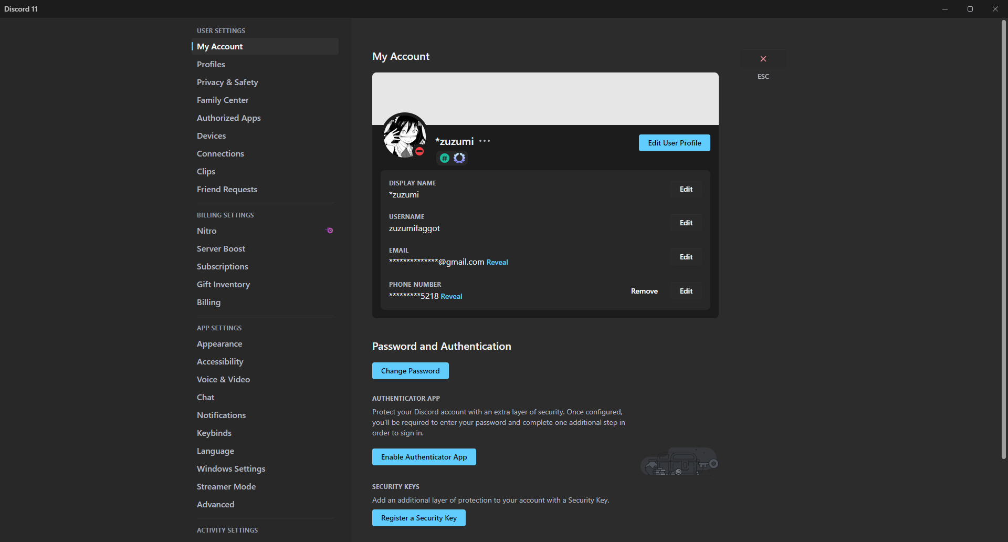
Task: Go to Privacy & Safety
Action: [265, 82]
